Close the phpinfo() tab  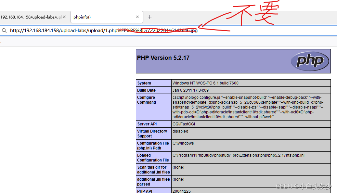pyautogui.click(x=137, y=17)
